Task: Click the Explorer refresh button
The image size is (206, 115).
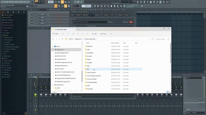Action: click(153, 39)
